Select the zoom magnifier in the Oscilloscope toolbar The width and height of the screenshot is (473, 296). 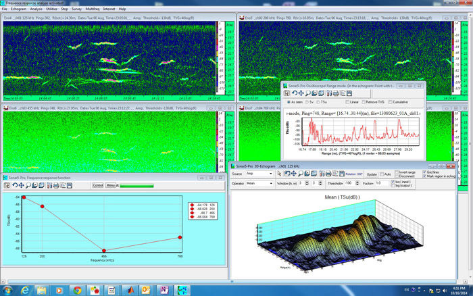pos(307,93)
